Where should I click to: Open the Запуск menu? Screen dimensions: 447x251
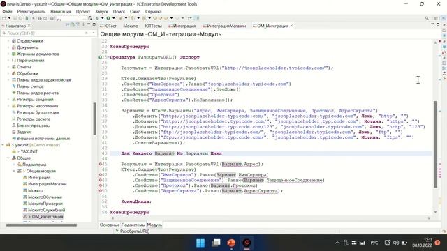click(101, 11)
